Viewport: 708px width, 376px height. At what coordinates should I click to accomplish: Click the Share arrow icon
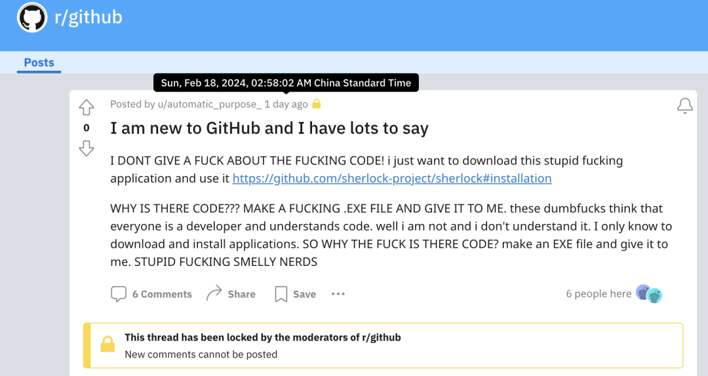[x=214, y=293]
